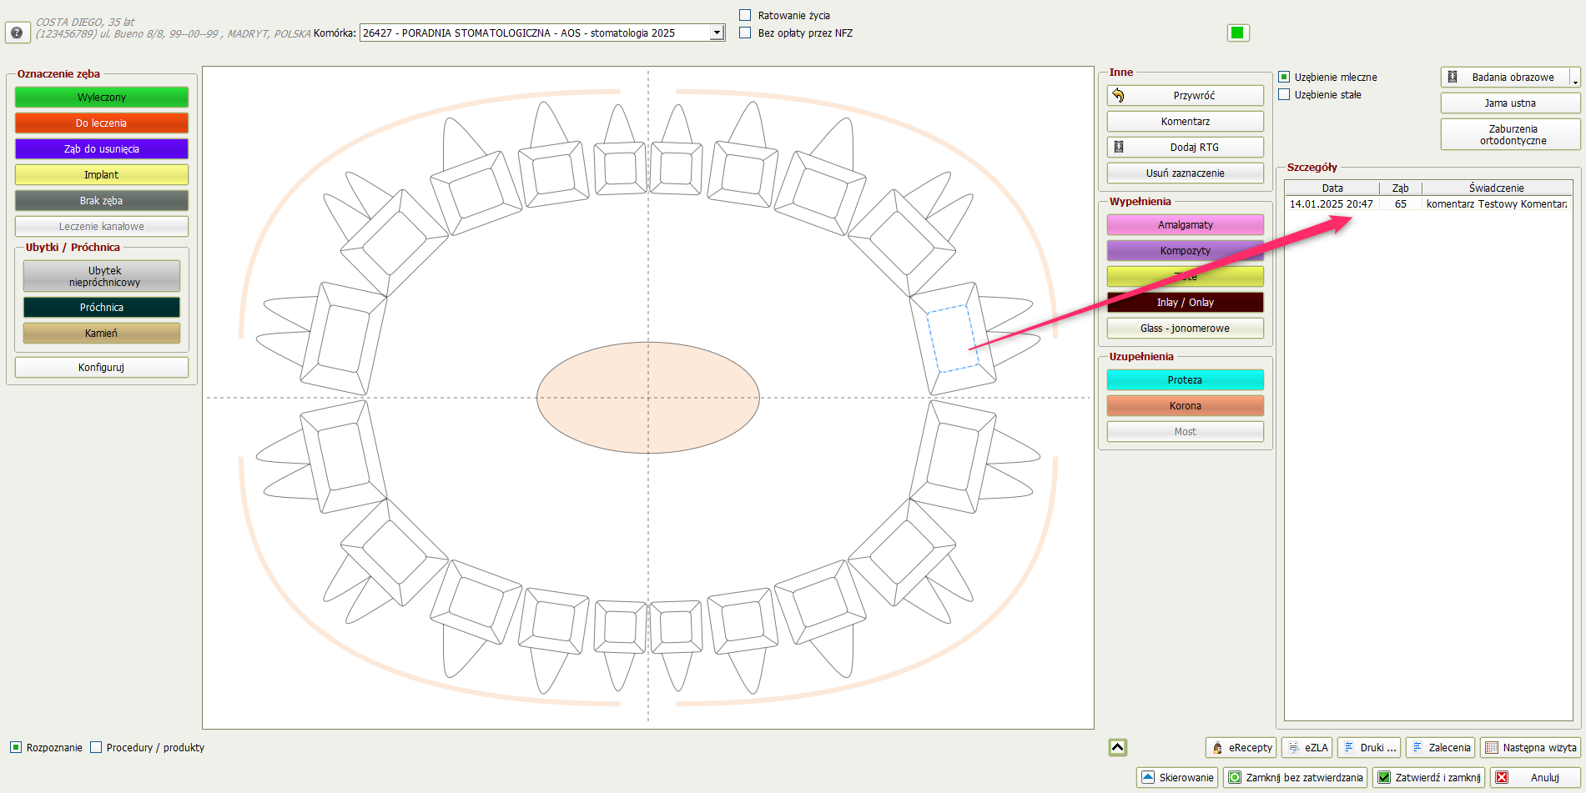
Task: Click the Przywróć undo arrow icon
Action: click(1119, 96)
